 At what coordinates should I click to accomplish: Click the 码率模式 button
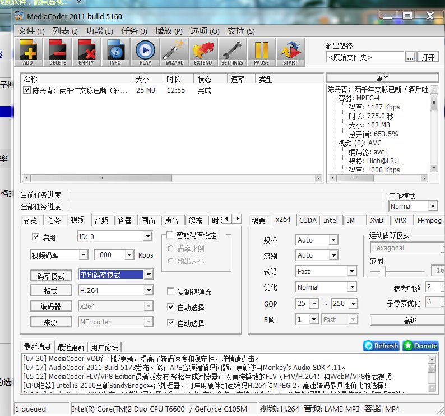tap(51, 276)
